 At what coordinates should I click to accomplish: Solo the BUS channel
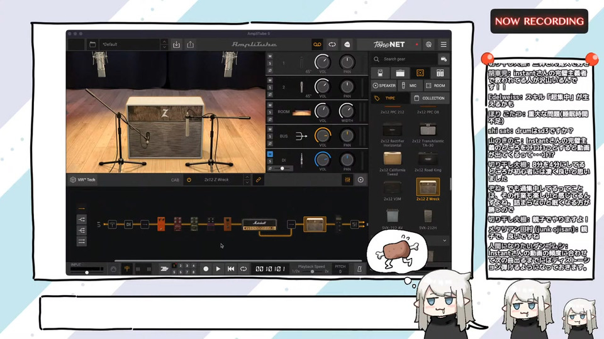pyautogui.click(x=270, y=136)
